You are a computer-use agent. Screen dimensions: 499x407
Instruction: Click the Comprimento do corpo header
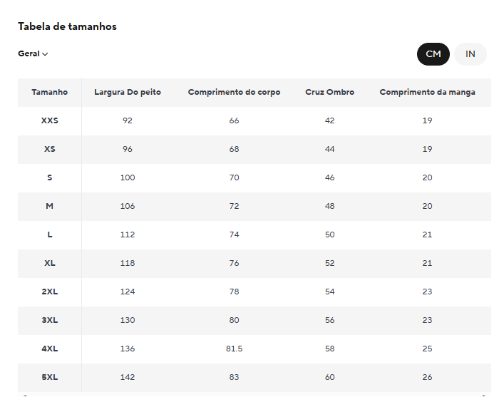[234, 92]
